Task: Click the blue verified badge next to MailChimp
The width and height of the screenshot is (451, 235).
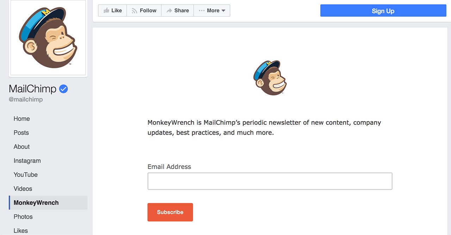Action: pyautogui.click(x=63, y=89)
